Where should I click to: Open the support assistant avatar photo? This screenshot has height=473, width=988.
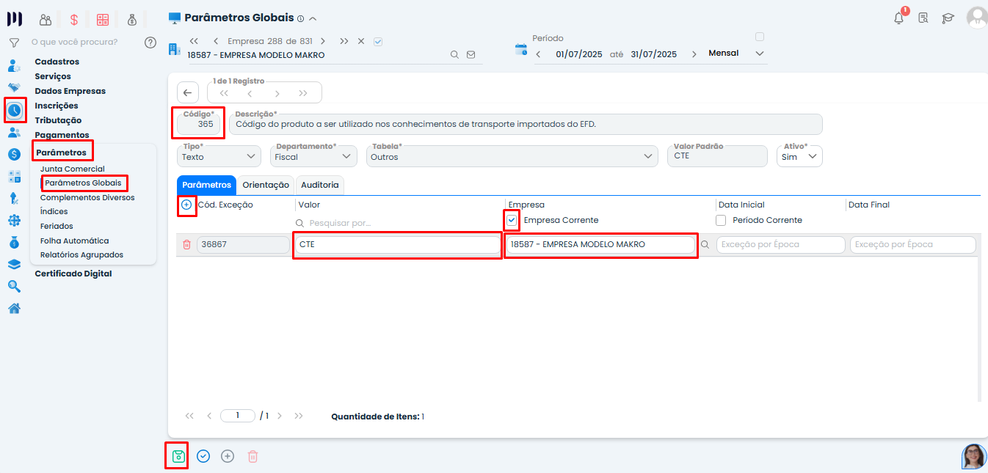coord(974,456)
